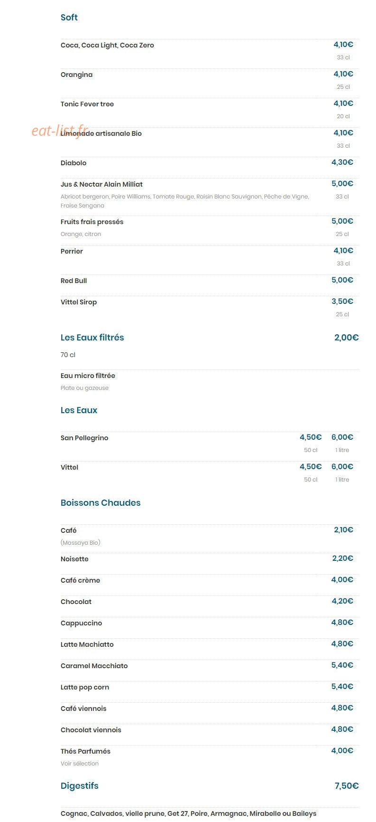
Task: Click the Orangina price of 4,10€
Action: [343, 74]
